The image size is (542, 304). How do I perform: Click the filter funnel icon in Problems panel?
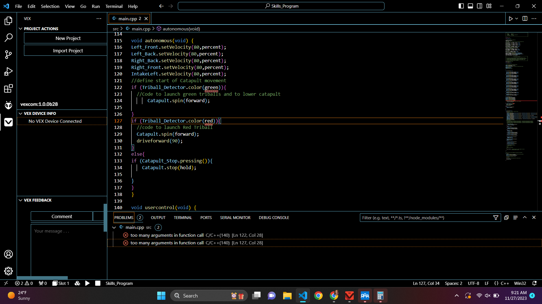pyautogui.click(x=496, y=218)
